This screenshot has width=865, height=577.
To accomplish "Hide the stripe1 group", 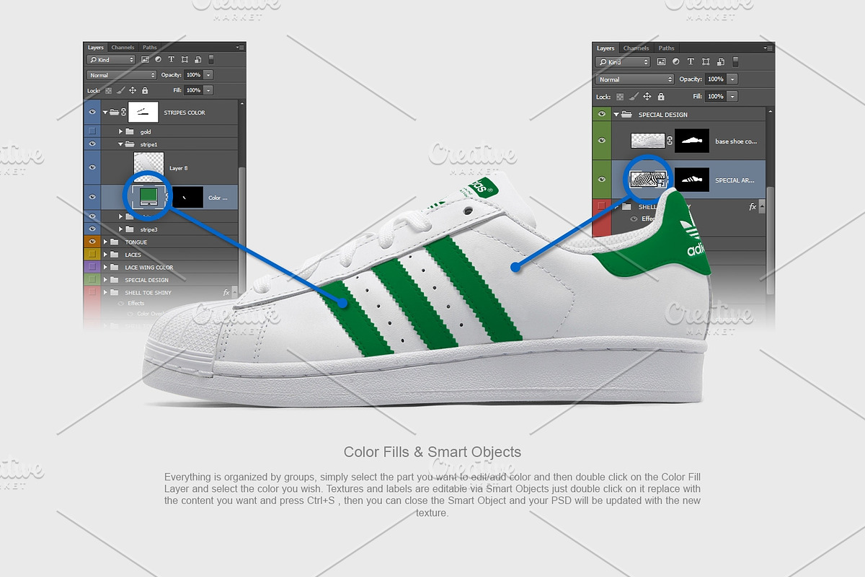I will tap(92, 144).
